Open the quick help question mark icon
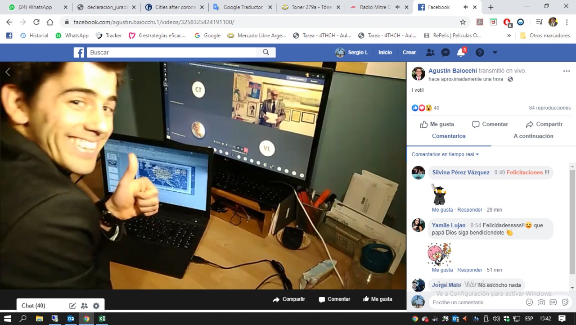 click(x=480, y=53)
